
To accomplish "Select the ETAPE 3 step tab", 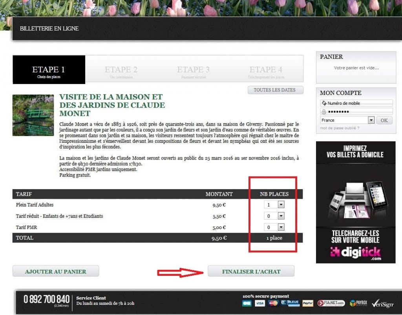I will (193, 70).
